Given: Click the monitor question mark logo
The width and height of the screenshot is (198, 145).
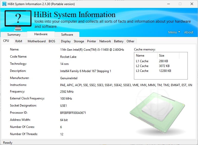Looking at the screenshot, I should (x=18, y=20).
